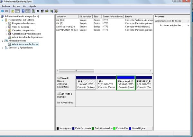
Task: Click the Up one level folder icon
Action: pyautogui.click(x=13, y=11)
